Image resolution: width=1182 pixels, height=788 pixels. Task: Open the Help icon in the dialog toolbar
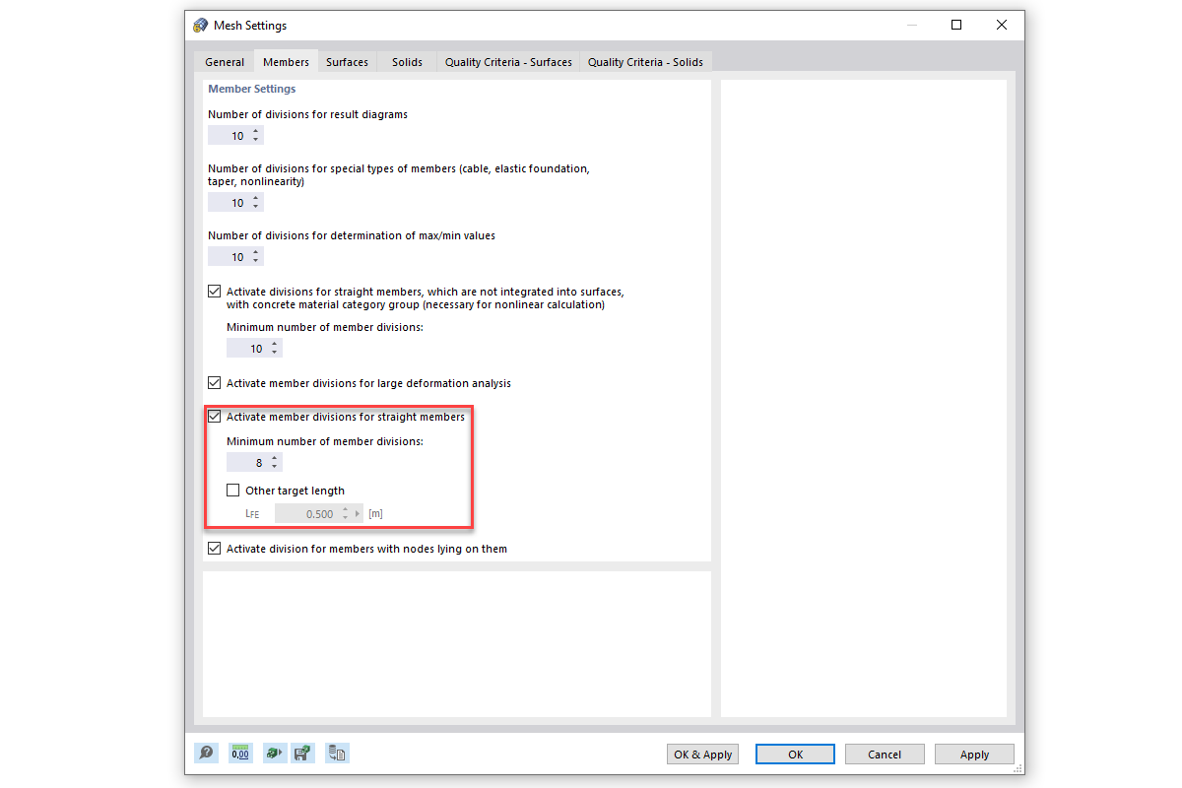(x=206, y=752)
